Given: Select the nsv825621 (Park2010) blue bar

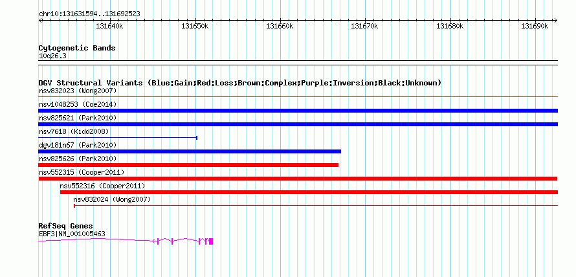Looking at the screenshot, I should 298,124.
